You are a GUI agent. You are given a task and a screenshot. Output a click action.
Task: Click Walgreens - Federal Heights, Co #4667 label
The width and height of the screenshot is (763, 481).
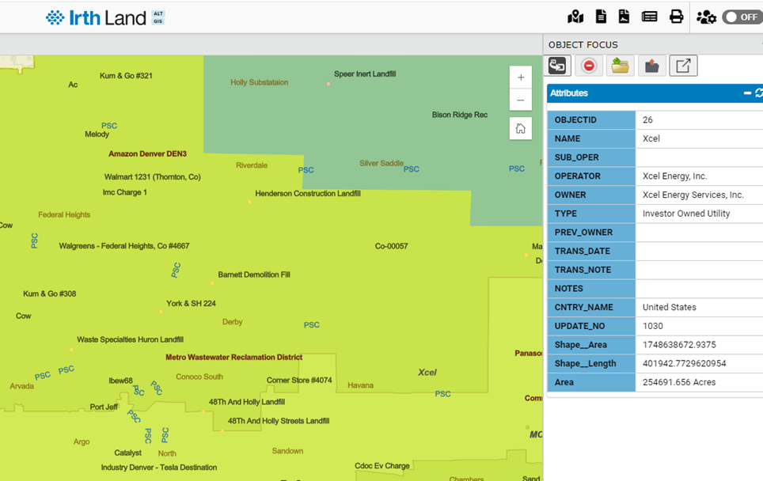[x=124, y=246]
